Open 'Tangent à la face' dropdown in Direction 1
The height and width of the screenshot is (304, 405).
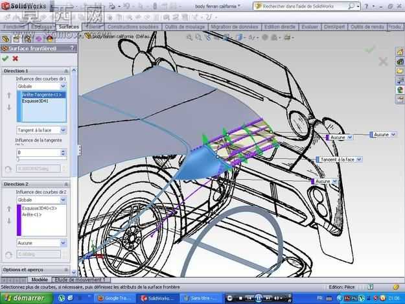pyautogui.click(x=64, y=130)
